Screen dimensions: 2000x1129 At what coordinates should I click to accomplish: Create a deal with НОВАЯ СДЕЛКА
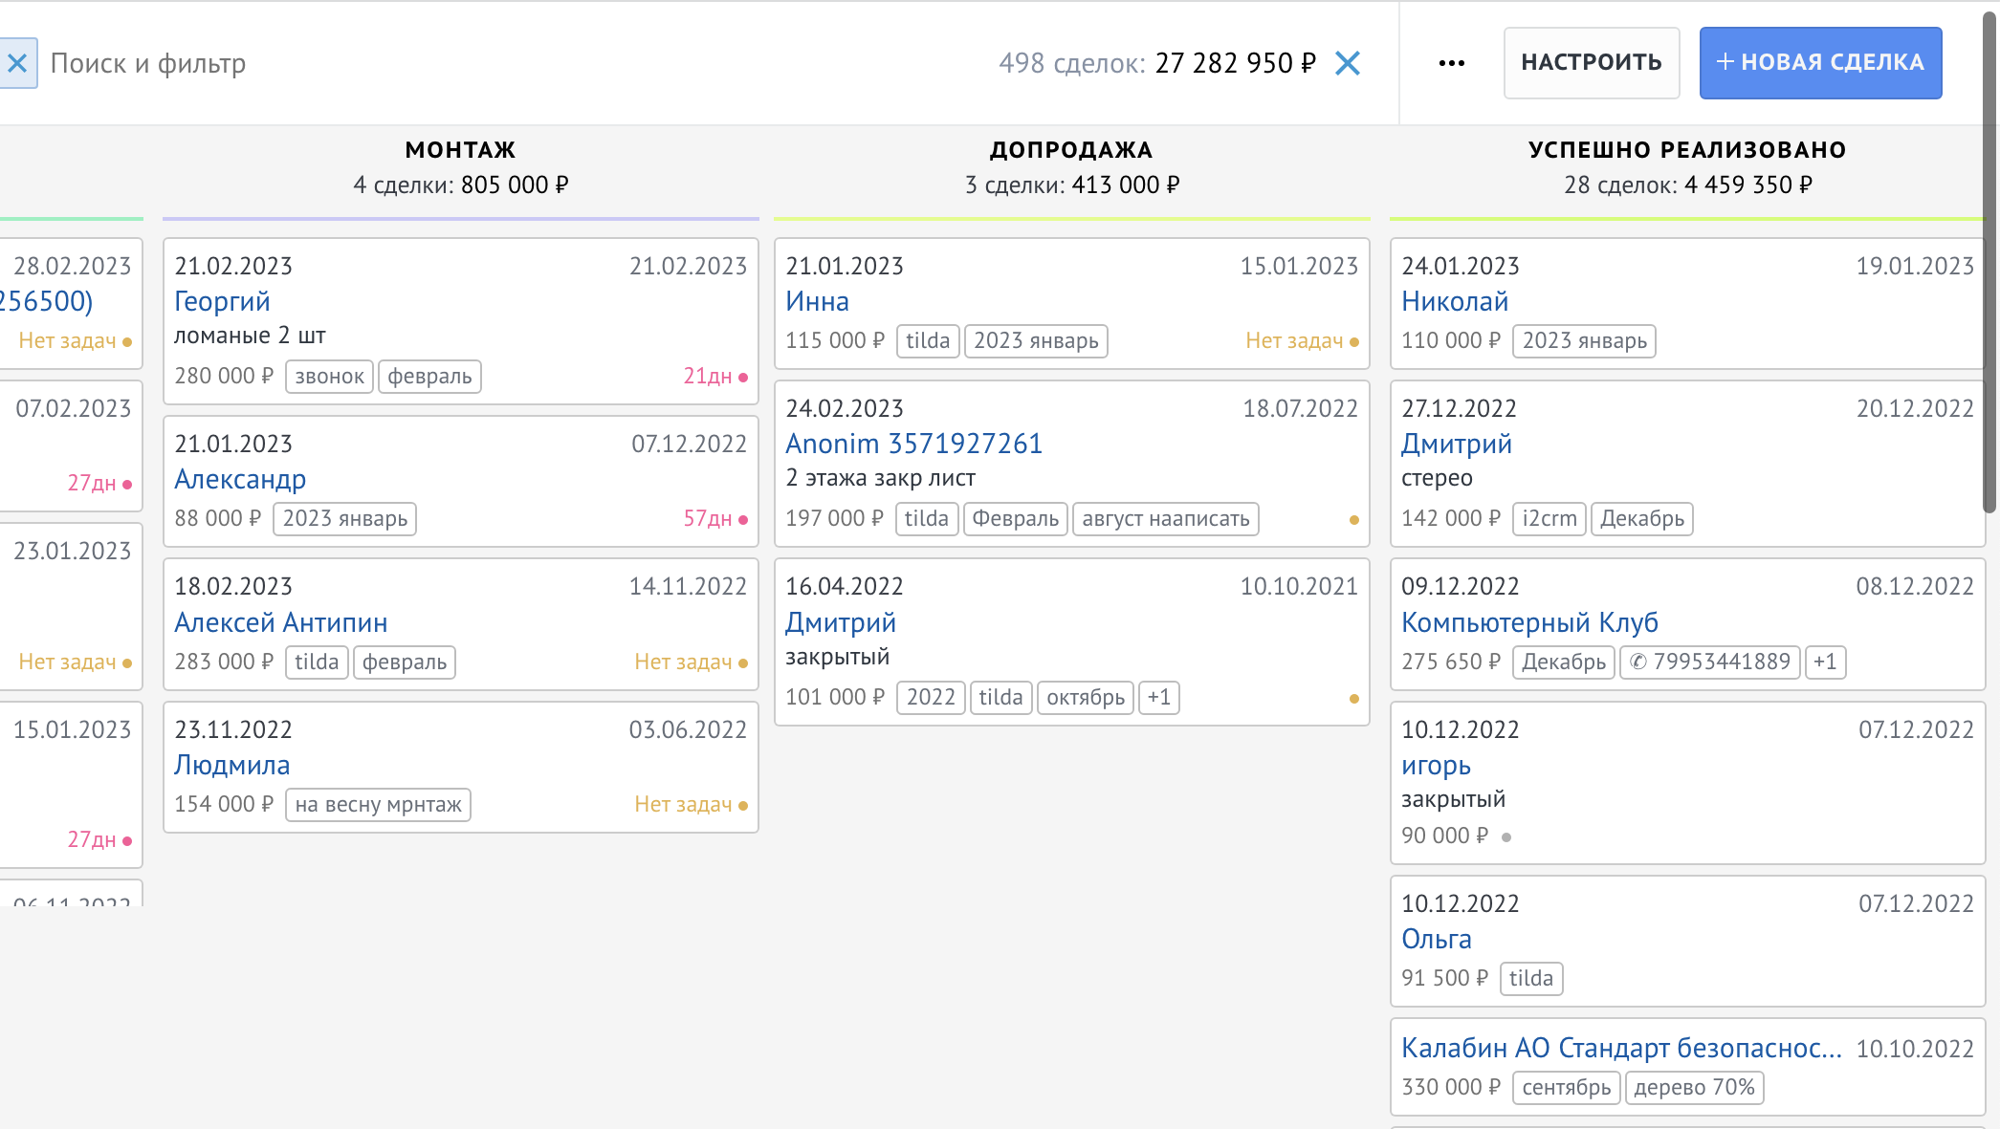1819,63
